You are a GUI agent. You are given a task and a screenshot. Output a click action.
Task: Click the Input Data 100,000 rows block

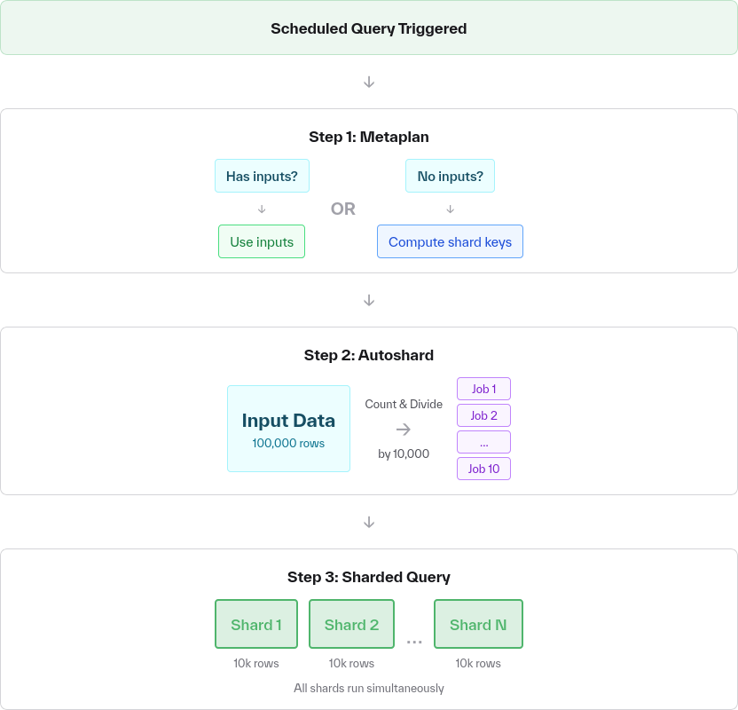(288, 428)
